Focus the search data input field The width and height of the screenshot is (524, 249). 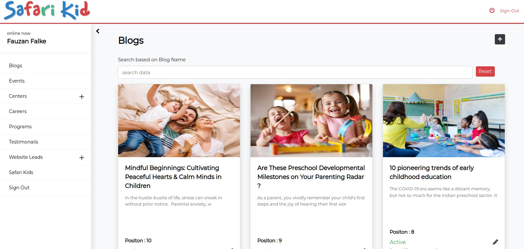point(295,72)
